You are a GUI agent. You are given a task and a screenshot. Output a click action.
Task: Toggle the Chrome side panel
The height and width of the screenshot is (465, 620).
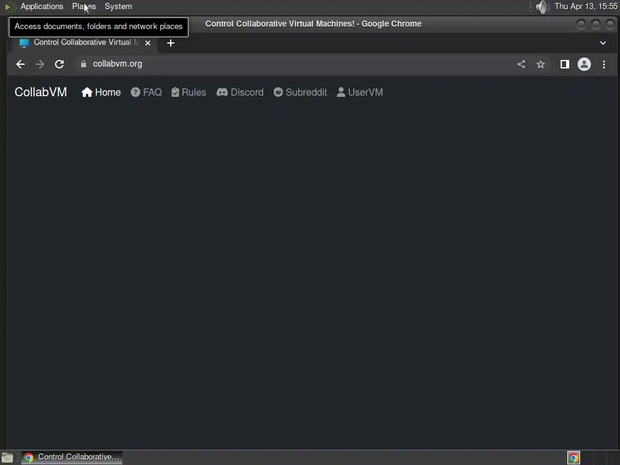[565, 64]
